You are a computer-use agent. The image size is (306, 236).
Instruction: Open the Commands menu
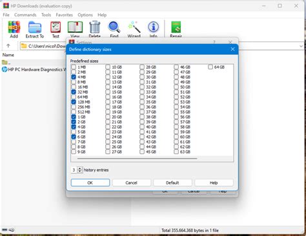click(x=25, y=15)
